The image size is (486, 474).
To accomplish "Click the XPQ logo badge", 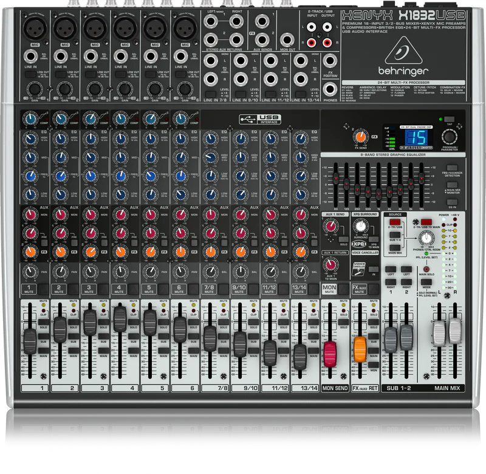I will click(358, 244).
